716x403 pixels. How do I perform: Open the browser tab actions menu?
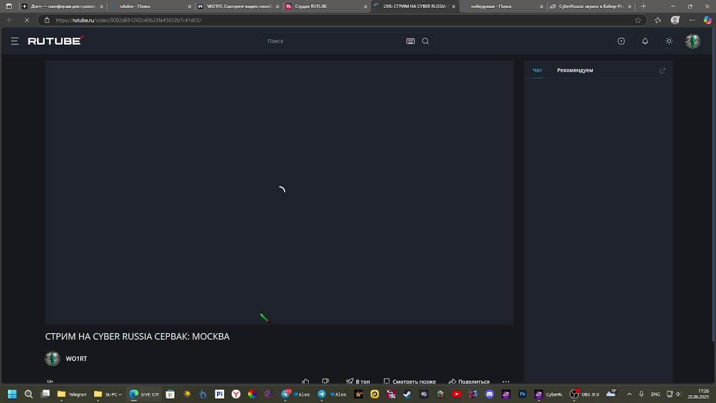pos(9,6)
